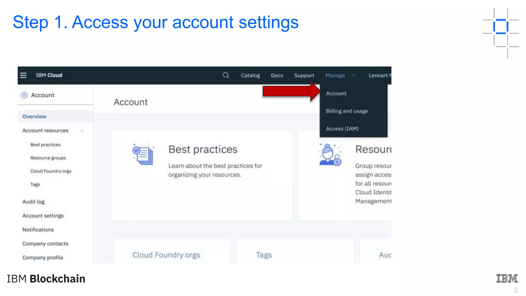
Task: Open the hamburger navigation menu
Action: (x=23, y=75)
